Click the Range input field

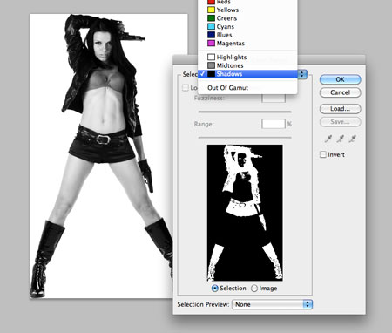(x=274, y=124)
